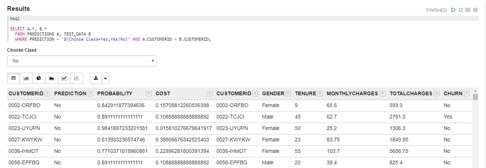Screen dimensions: 486x168
Task: Switch to line chart view
Action: [64, 78]
